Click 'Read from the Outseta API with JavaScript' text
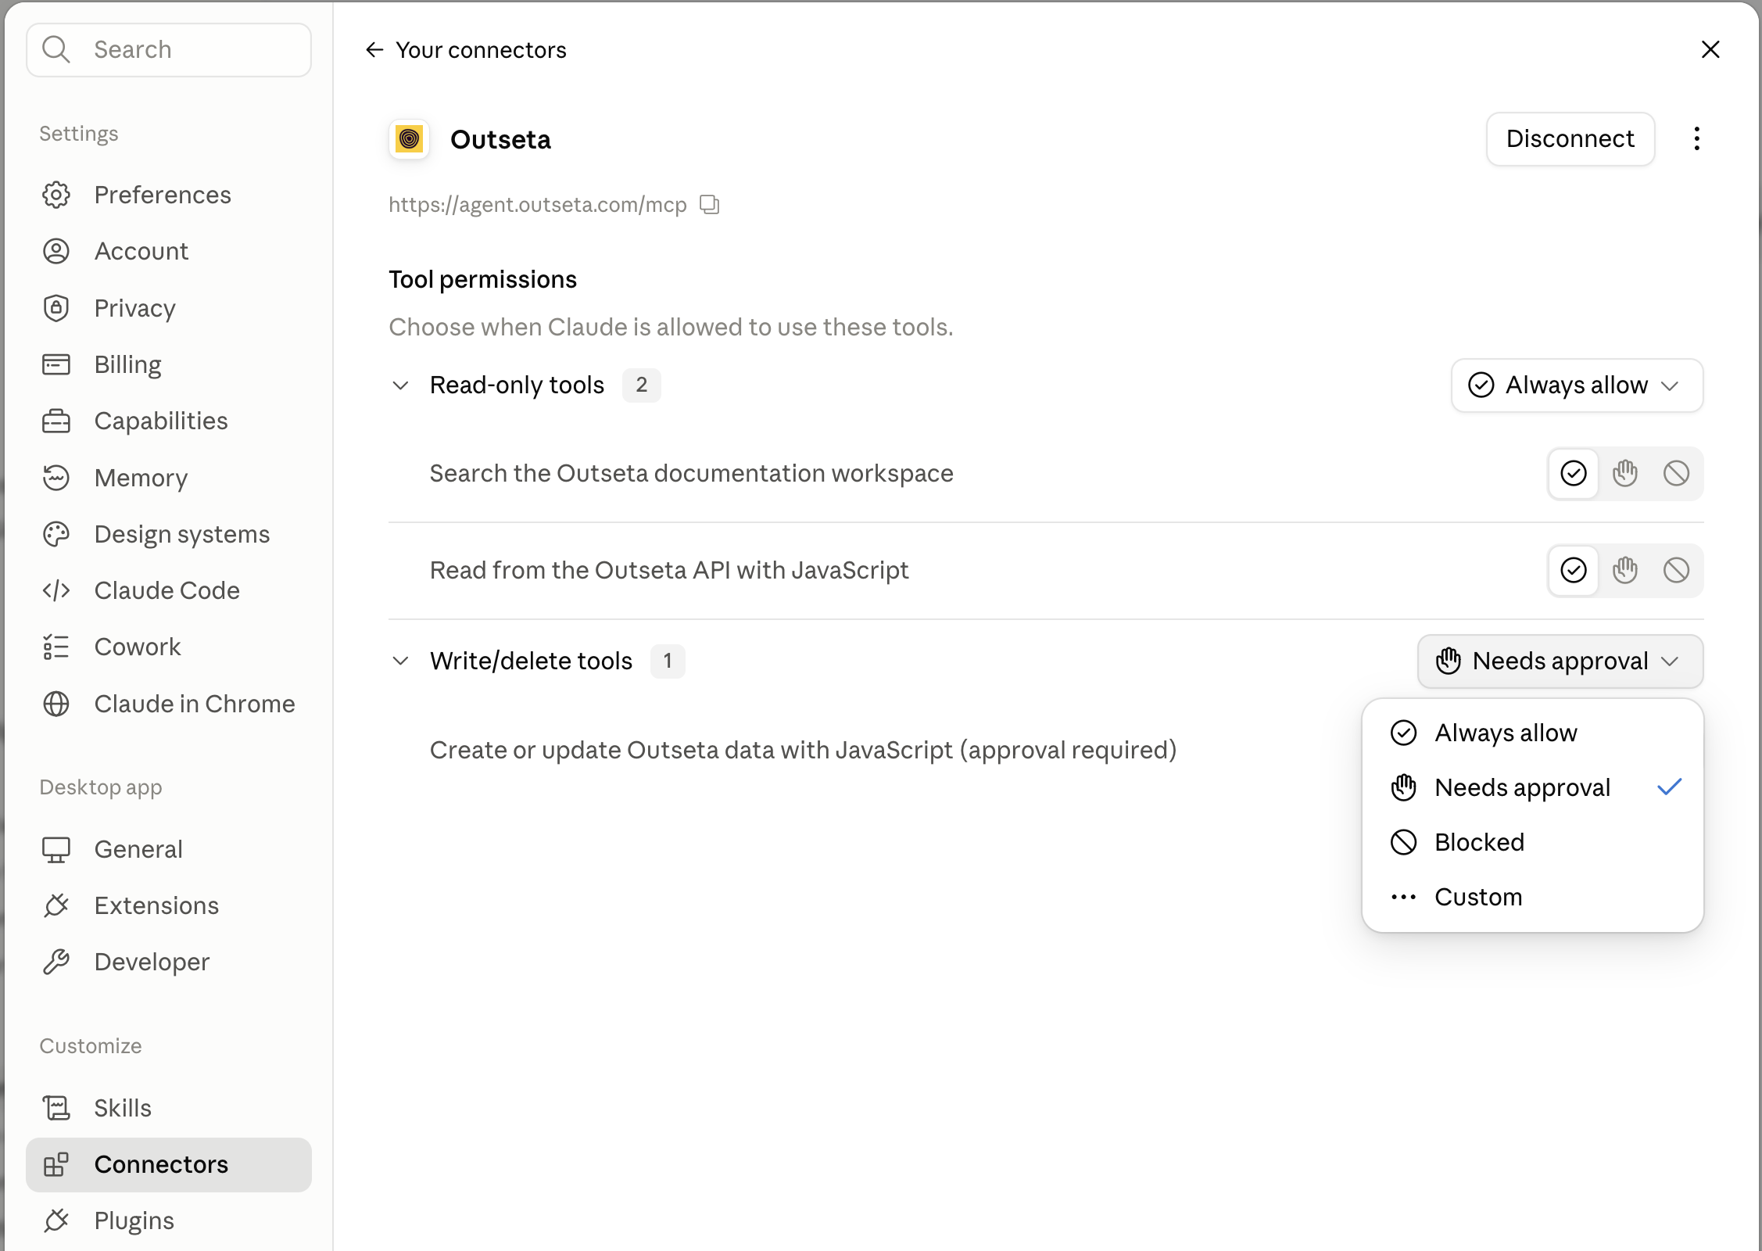Screen dimensions: 1762x1251 pos(669,570)
